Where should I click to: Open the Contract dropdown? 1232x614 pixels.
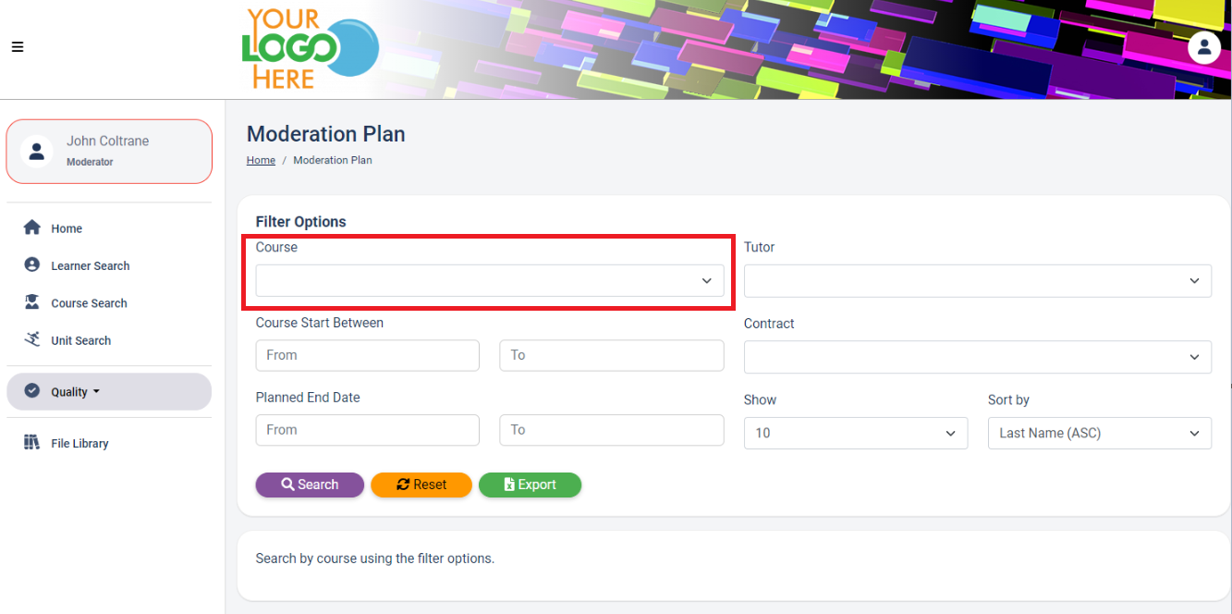(x=977, y=357)
